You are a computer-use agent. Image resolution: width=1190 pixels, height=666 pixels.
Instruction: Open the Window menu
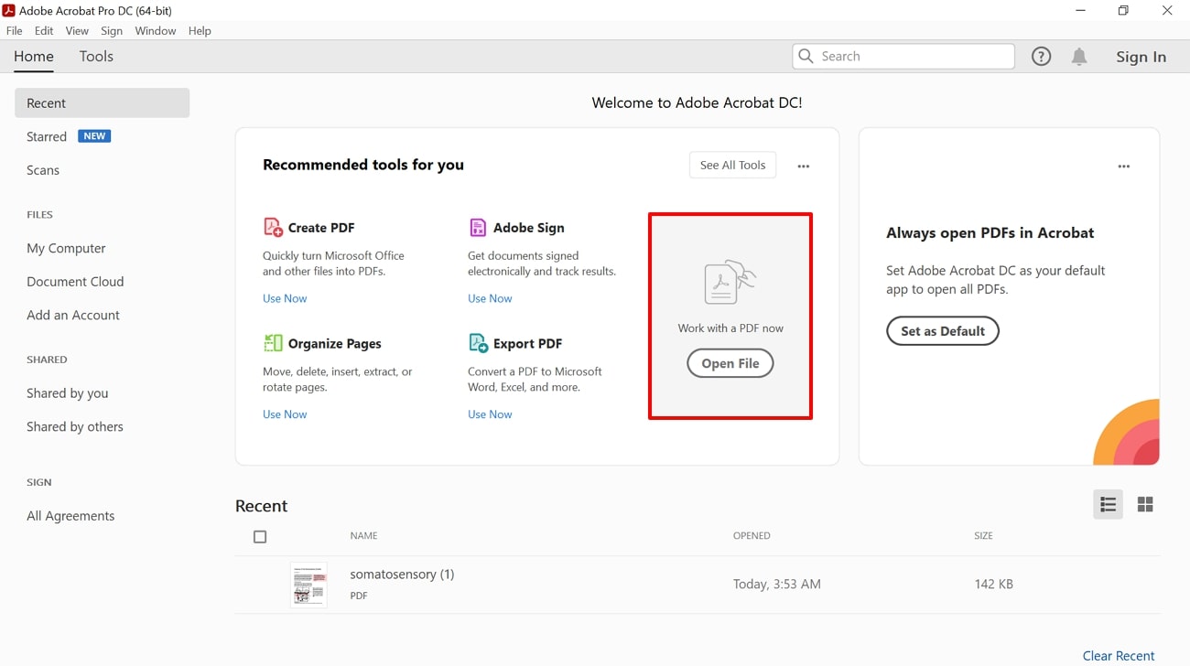pos(156,31)
